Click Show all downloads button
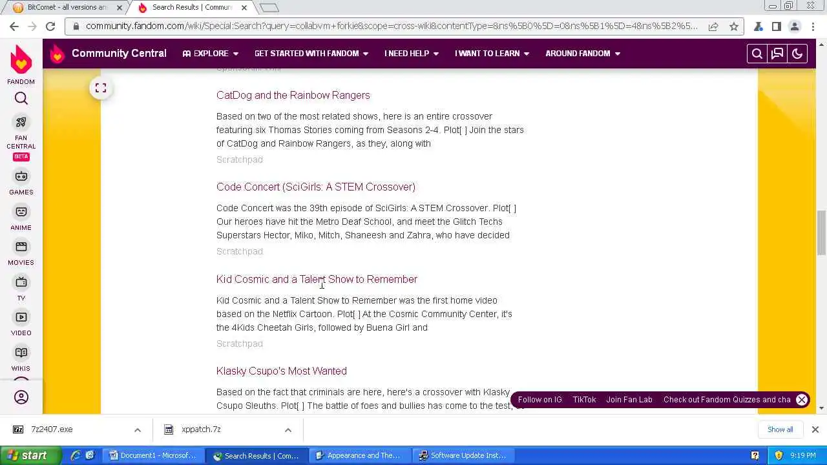Image resolution: width=827 pixels, height=465 pixels. click(x=780, y=429)
